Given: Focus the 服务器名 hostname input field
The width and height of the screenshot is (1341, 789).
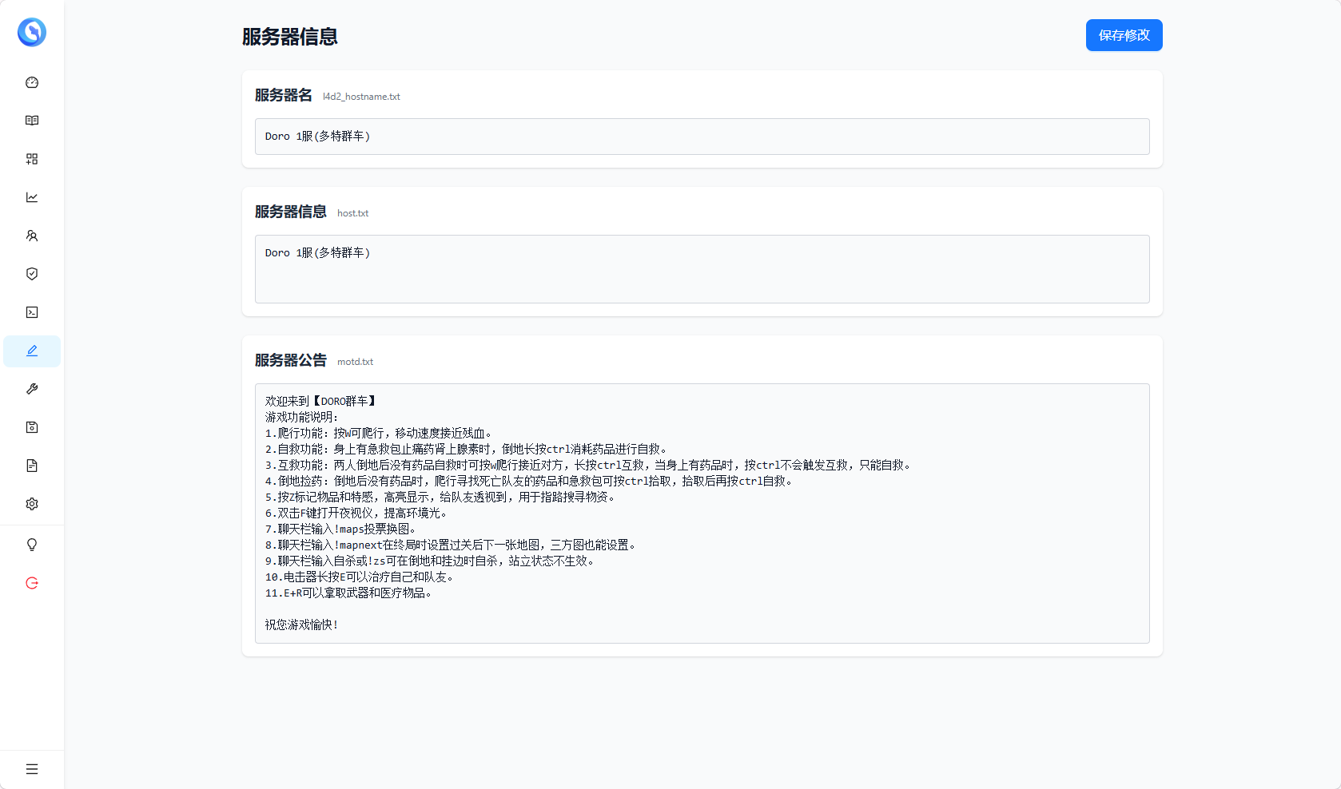Looking at the screenshot, I should (x=702, y=137).
